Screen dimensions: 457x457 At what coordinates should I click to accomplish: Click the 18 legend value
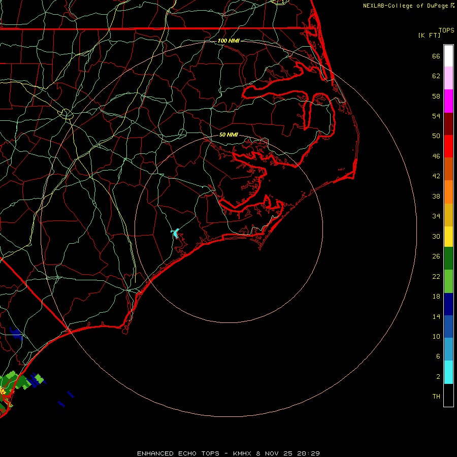436,297
